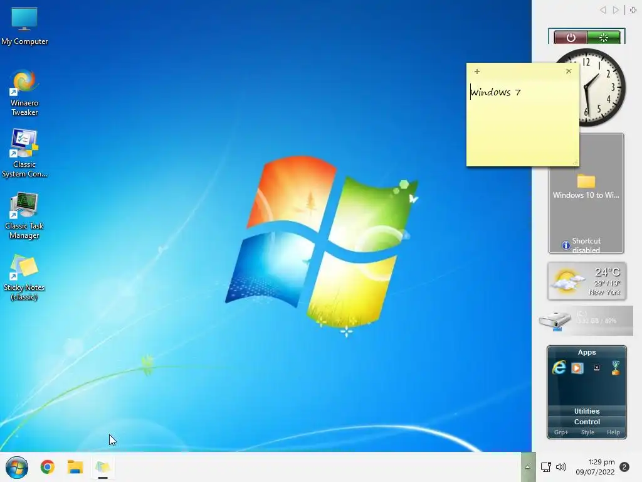The width and height of the screenshot is (642, 482).
Task: Open the Classic Task Manager shortcut
Action: [24, 216]
